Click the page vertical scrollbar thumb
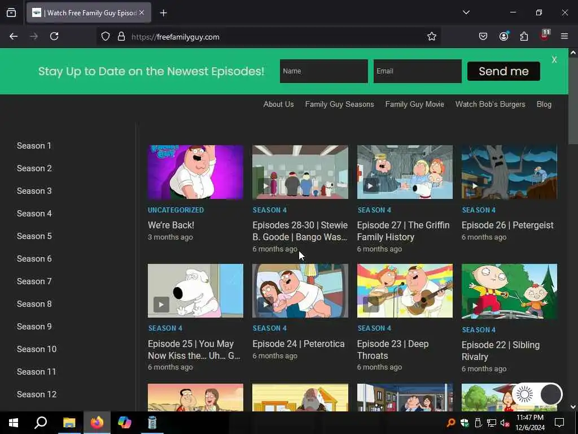Image resolution: width=578 pixels, height=434 pixels. point(573,101)
